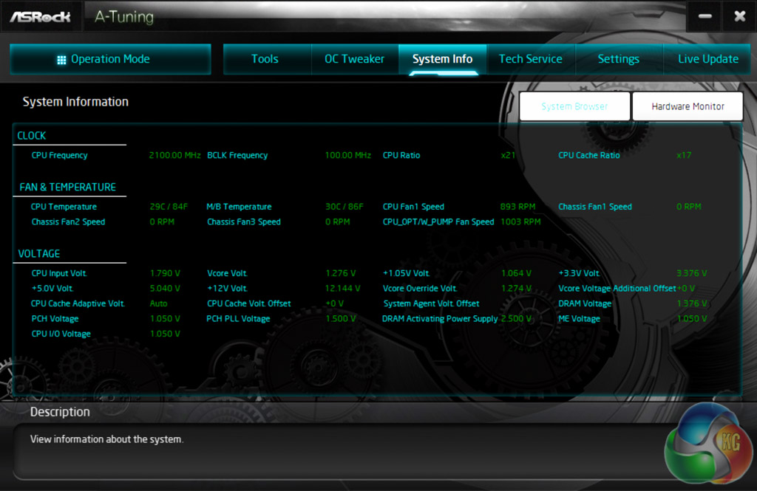The width and height of the screenshot is (757, 491).
Task: Click the CPU Frequency value 2100.00 MHz
Action: coord(174,155)
